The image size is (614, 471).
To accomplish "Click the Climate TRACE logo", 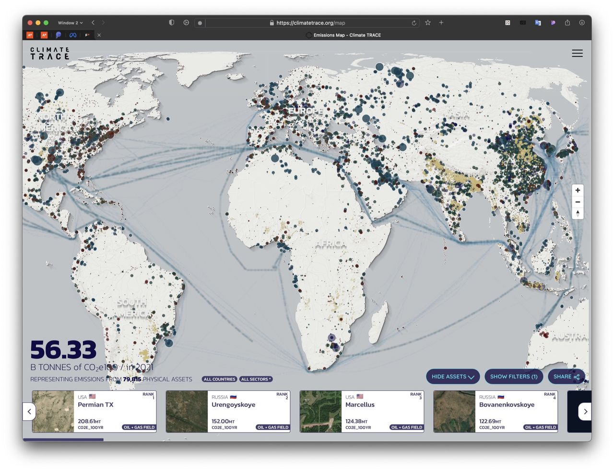I will coord(50,53).
